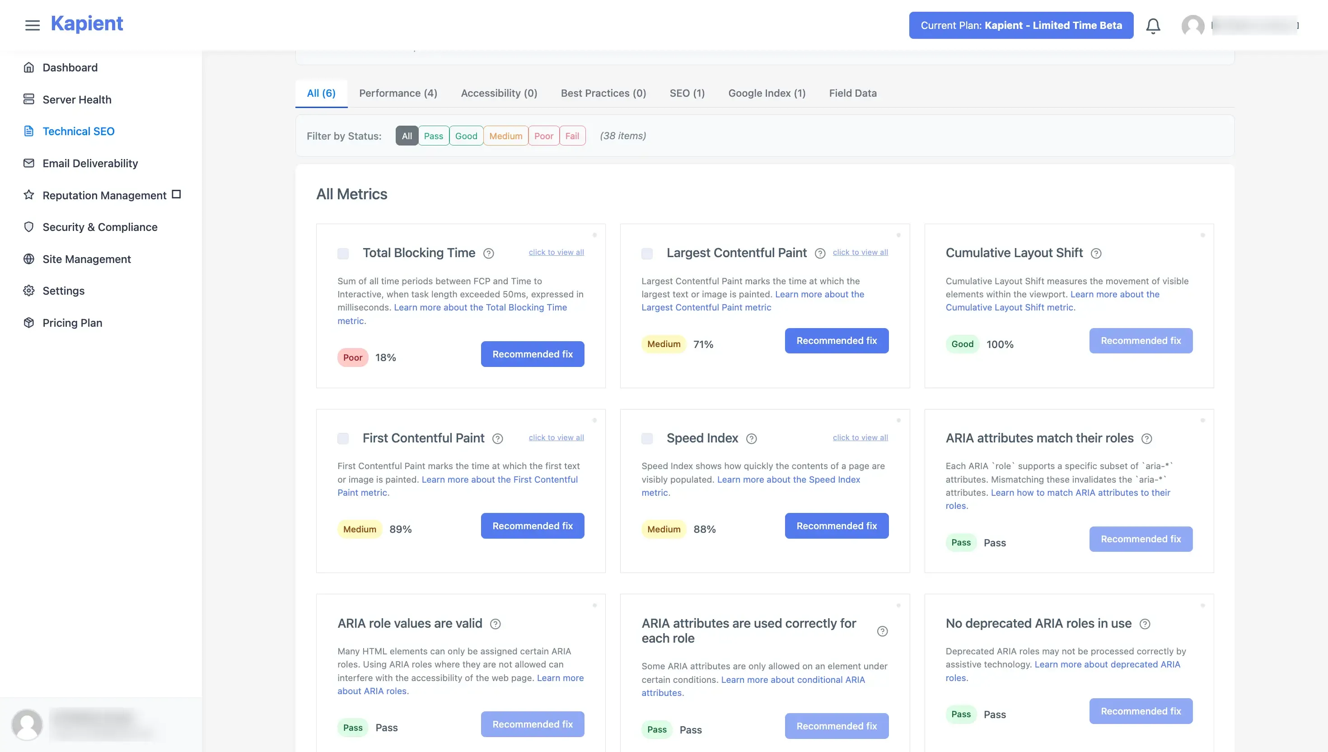This screenshot has height=752, width=1328.
Task: Click Recommended fix for First Contentful Paint
Action: [532, 526]
